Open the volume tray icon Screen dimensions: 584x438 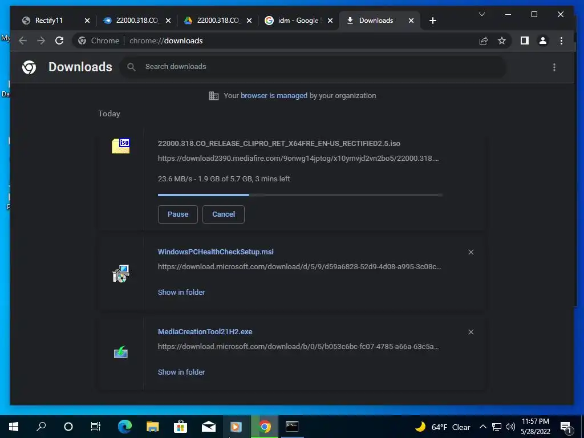pos(510,427)
